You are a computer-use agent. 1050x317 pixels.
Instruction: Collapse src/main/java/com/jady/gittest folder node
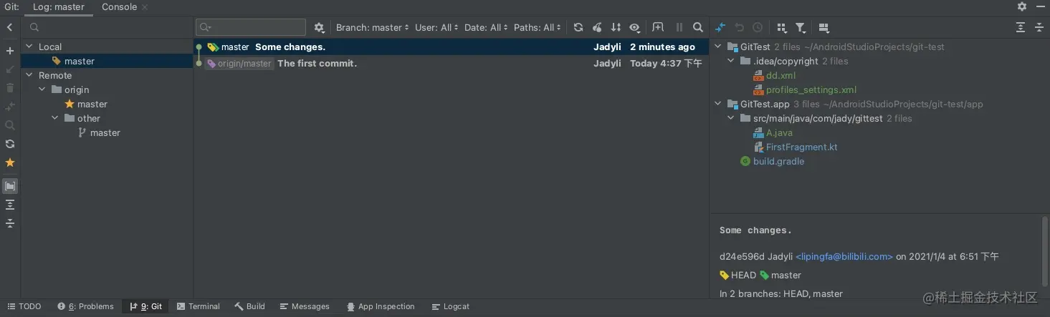(731, 118)
